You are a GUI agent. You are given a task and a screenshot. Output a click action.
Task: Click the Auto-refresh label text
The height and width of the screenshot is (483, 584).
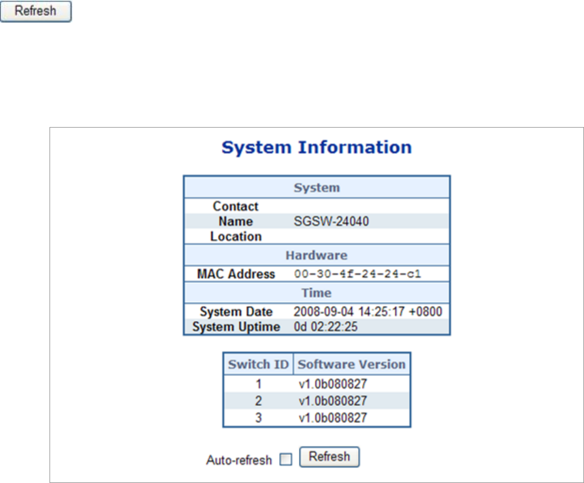pyautogui.click(x=239, y=460)
